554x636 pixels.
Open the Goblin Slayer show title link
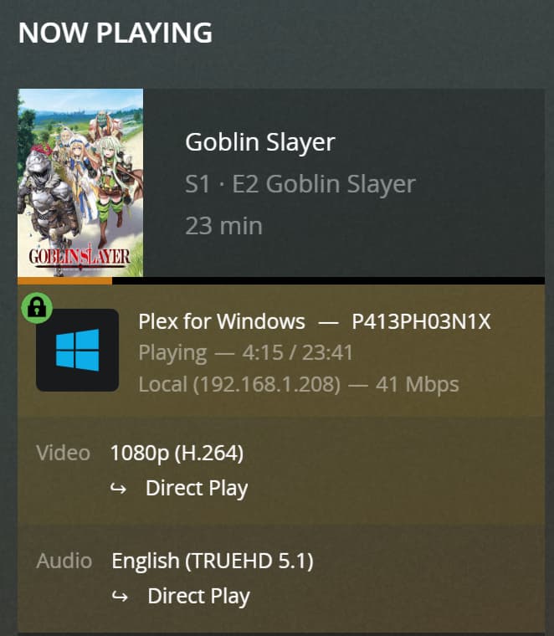point(259,142)
